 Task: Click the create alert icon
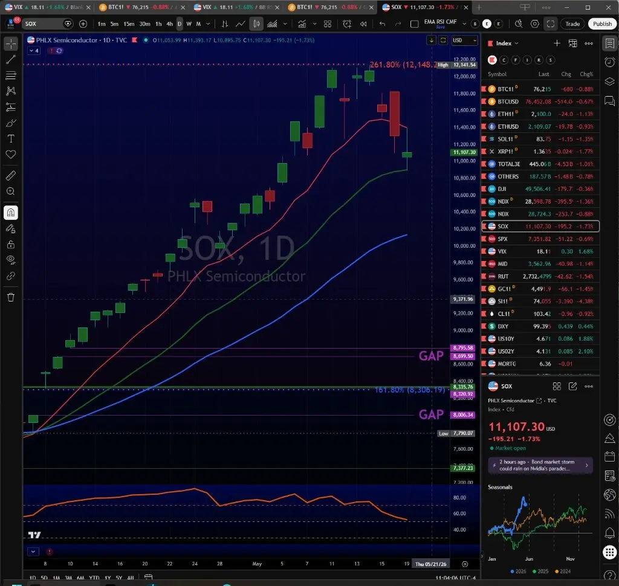tap(347, 24)
